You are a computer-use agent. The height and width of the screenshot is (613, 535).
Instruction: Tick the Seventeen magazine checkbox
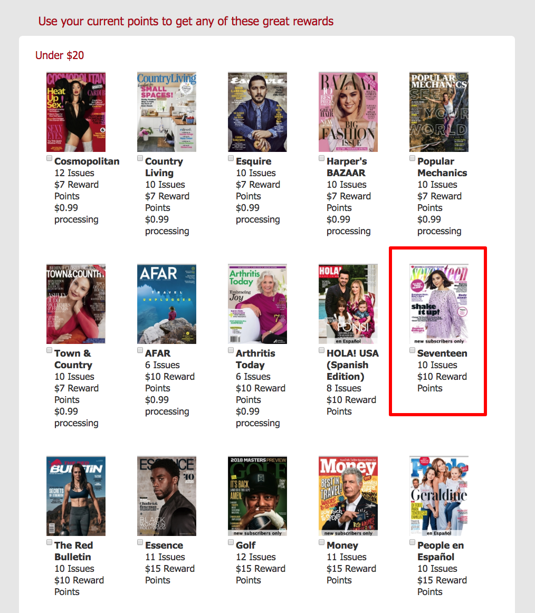pyautogui.click(x=413, y=350)
